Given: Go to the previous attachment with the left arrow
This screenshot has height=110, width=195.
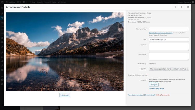Looking at the screenshot, I should [175, 7].
